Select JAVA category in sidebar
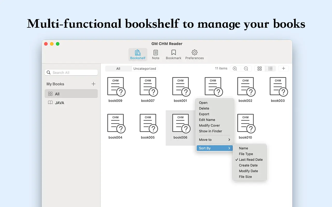This screenshot has width=332, height=207. click(59, 103)
